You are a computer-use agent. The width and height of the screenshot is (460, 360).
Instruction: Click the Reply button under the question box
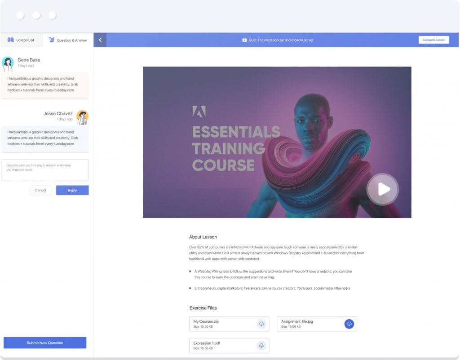pyautogui.click(x=72, y=190)
